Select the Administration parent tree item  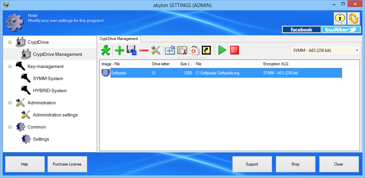[x=42, y=103]
